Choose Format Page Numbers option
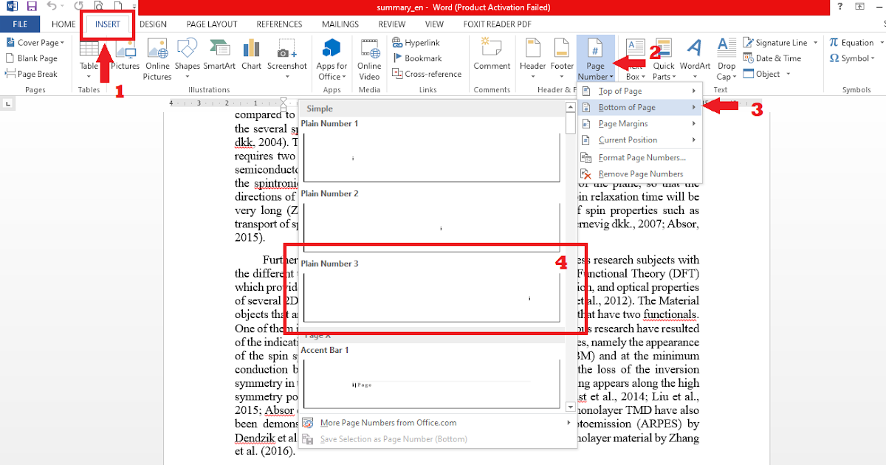 pyautogui.click(x=639, y=157)
